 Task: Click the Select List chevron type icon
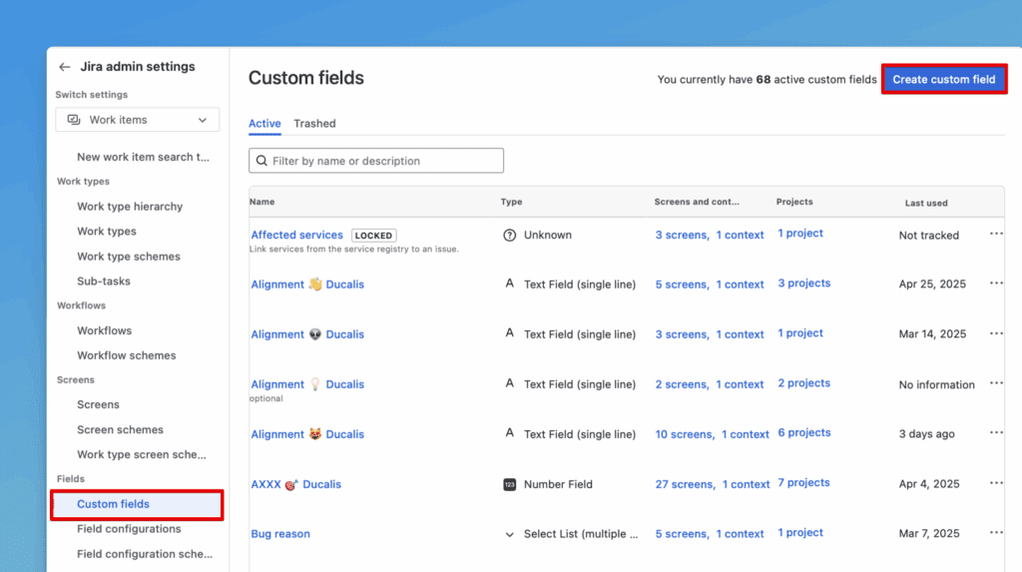509,534
